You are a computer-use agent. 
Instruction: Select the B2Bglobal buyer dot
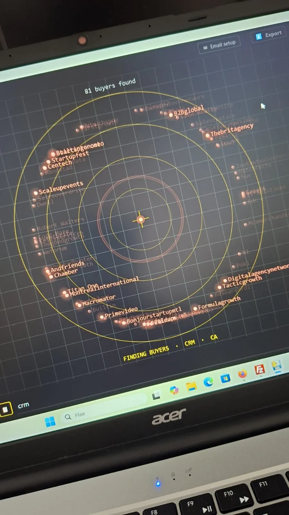[x=171, y=114]
